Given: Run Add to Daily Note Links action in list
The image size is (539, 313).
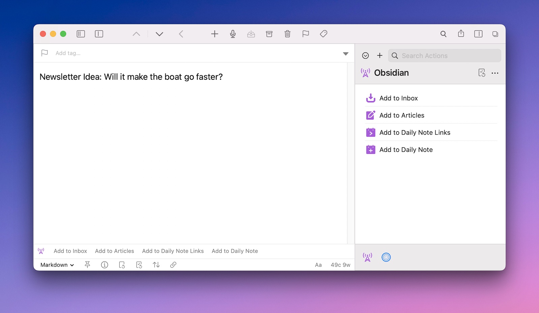Looking at the screenshot, I should coord(431,132).
